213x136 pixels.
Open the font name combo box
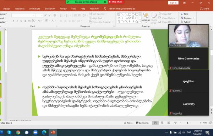tap(23, 15)
